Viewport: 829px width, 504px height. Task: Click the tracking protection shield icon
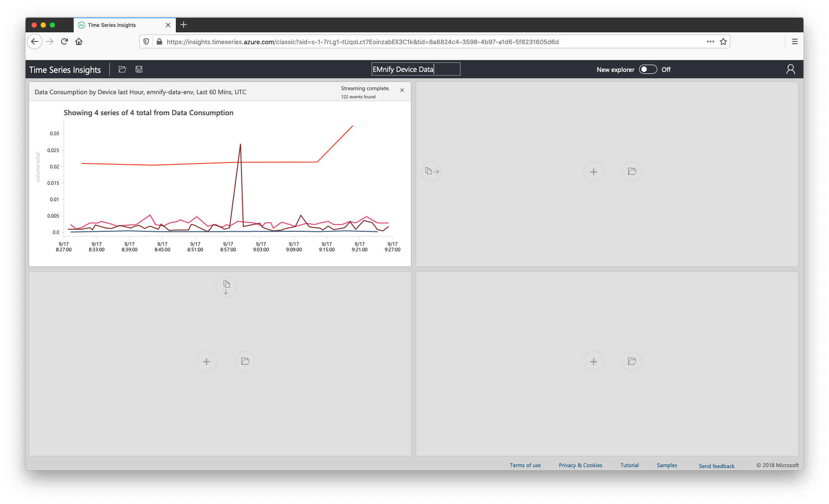point(146,41)
